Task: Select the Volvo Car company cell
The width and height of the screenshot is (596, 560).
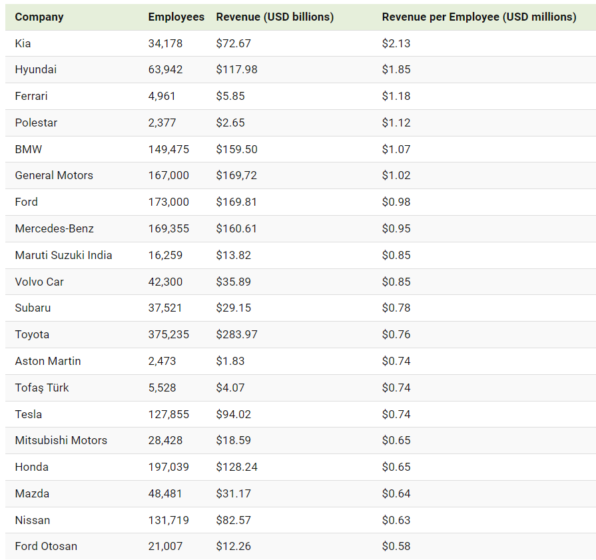Action: tap(39, 282)
